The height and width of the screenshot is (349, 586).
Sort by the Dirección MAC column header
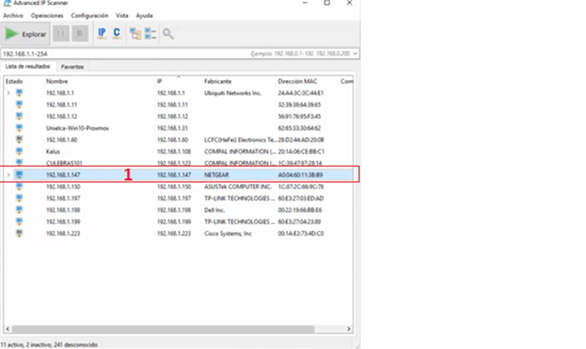(x=298, y=81)
